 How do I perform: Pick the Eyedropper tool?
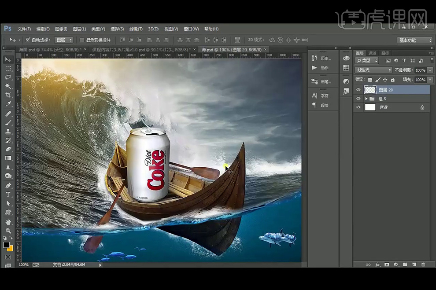(x=8, y=104)
